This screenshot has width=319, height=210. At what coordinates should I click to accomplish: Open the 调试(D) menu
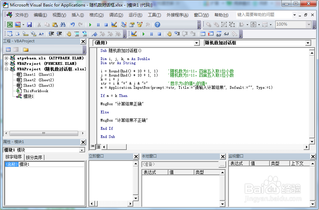[116, 15]
